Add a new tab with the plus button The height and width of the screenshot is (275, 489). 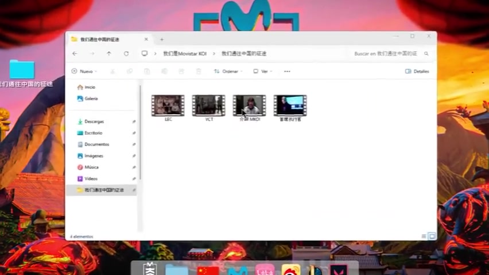click(x=162, y=40)
